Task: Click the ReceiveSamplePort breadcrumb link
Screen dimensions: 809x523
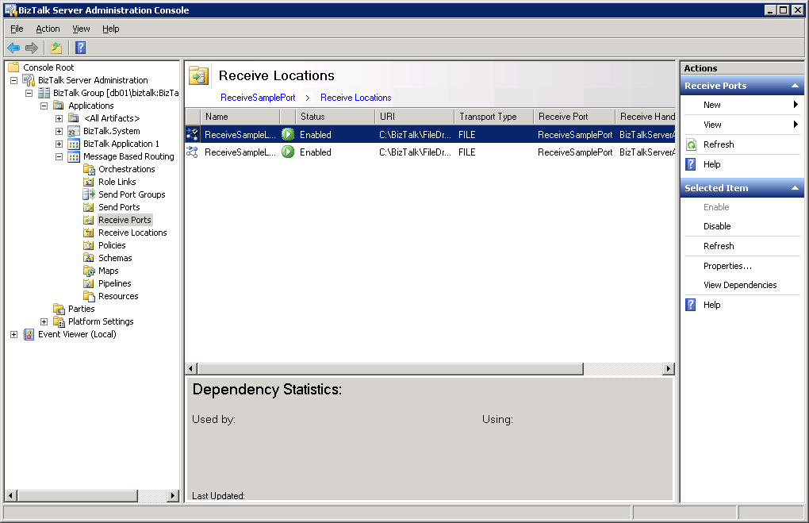Action: [x=258, y=98]
